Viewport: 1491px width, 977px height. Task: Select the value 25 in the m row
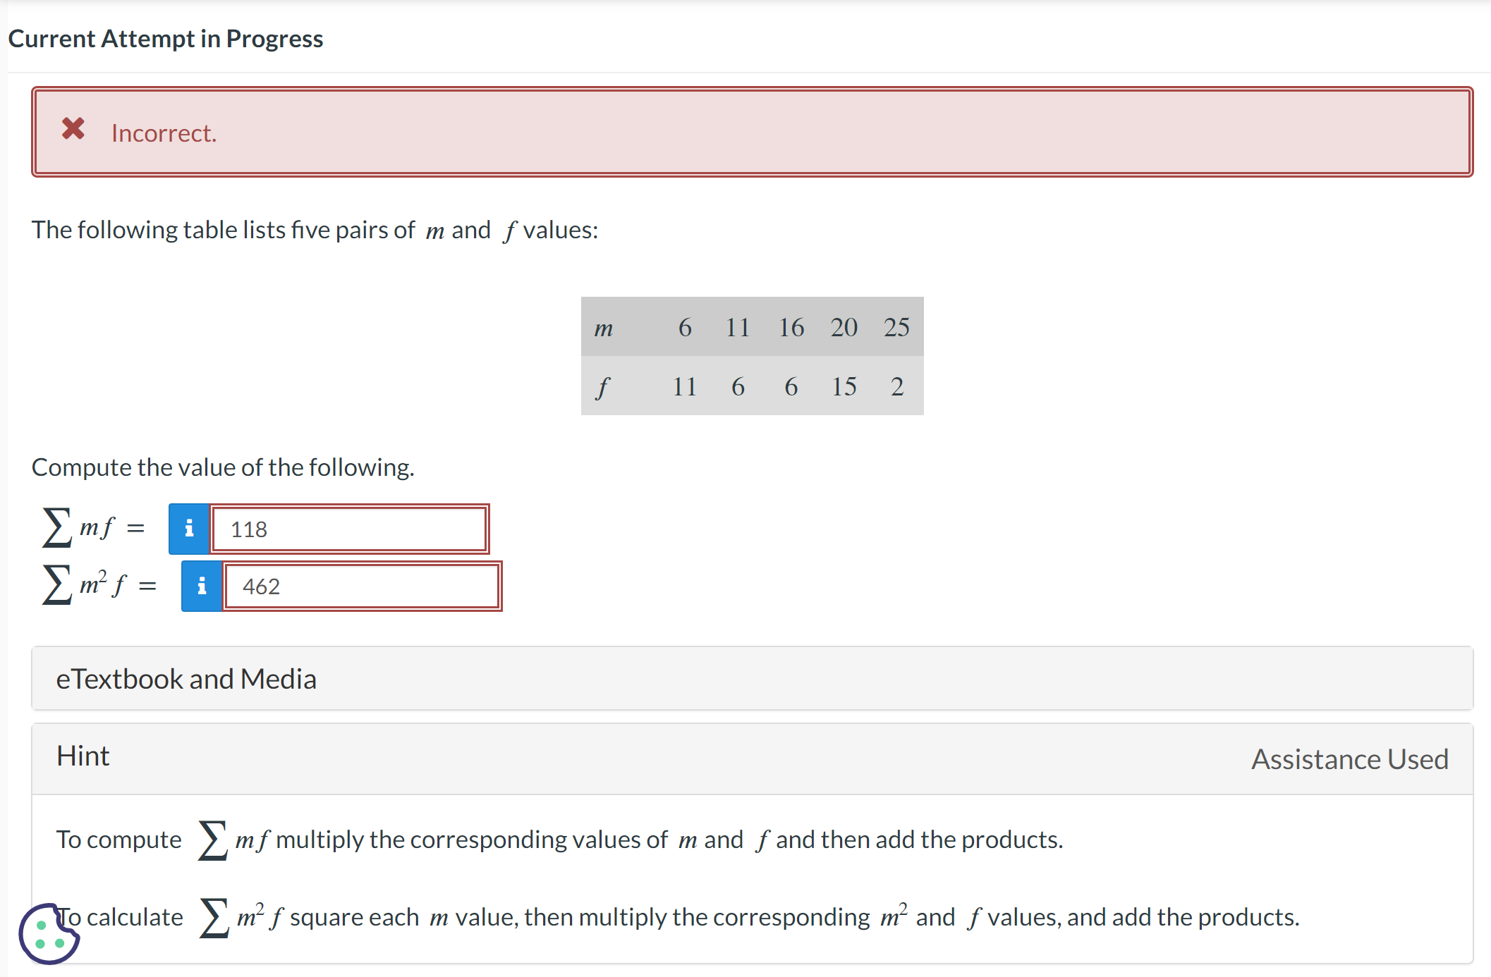(896, 326)
